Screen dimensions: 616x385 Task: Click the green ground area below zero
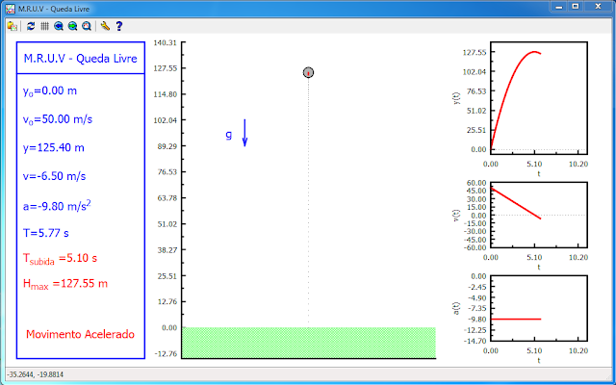click(x=309, y=343)
